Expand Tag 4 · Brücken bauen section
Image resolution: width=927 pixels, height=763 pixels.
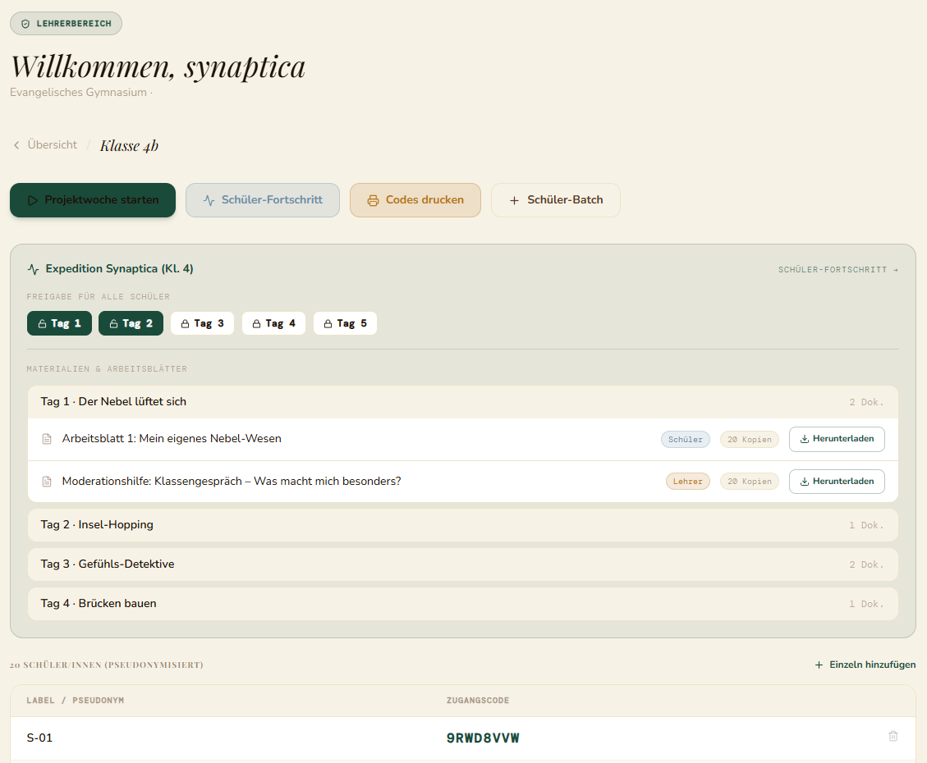[x=463, y=604]
